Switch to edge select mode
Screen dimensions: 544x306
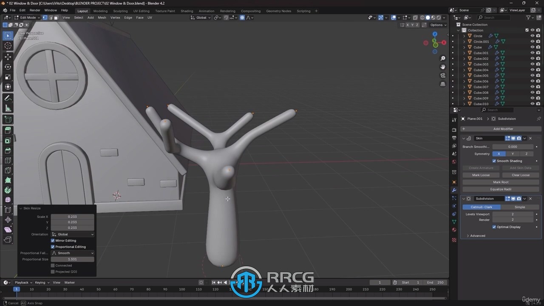click(51, 17)
